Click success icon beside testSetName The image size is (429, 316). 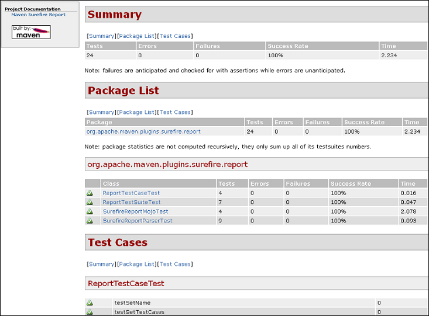click(x=90, y=303)
